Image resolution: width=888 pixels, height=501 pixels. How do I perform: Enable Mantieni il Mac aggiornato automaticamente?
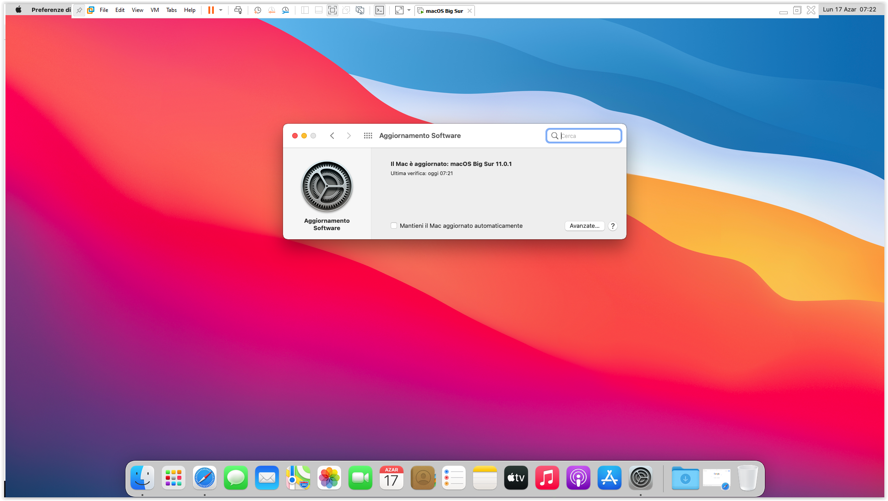click(x=394, y=226)
